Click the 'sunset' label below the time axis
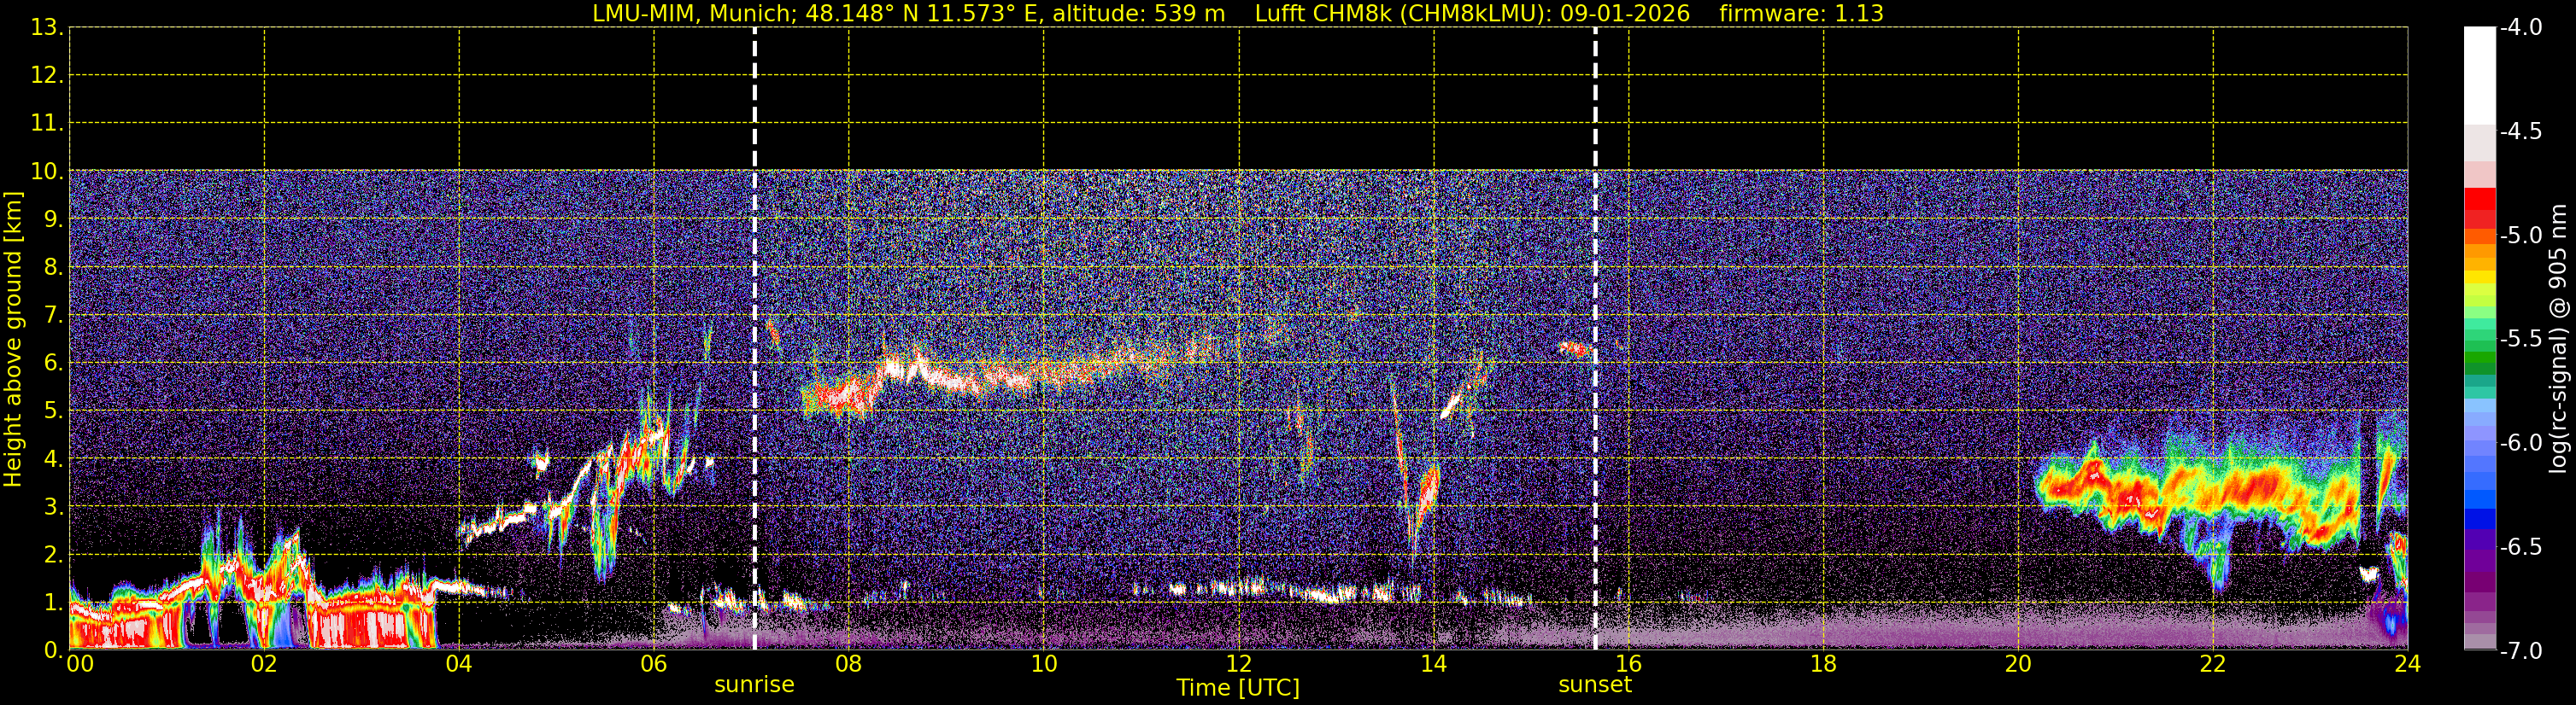The width and height of the screenshot is (2576, 705). tap(1595, 685)
